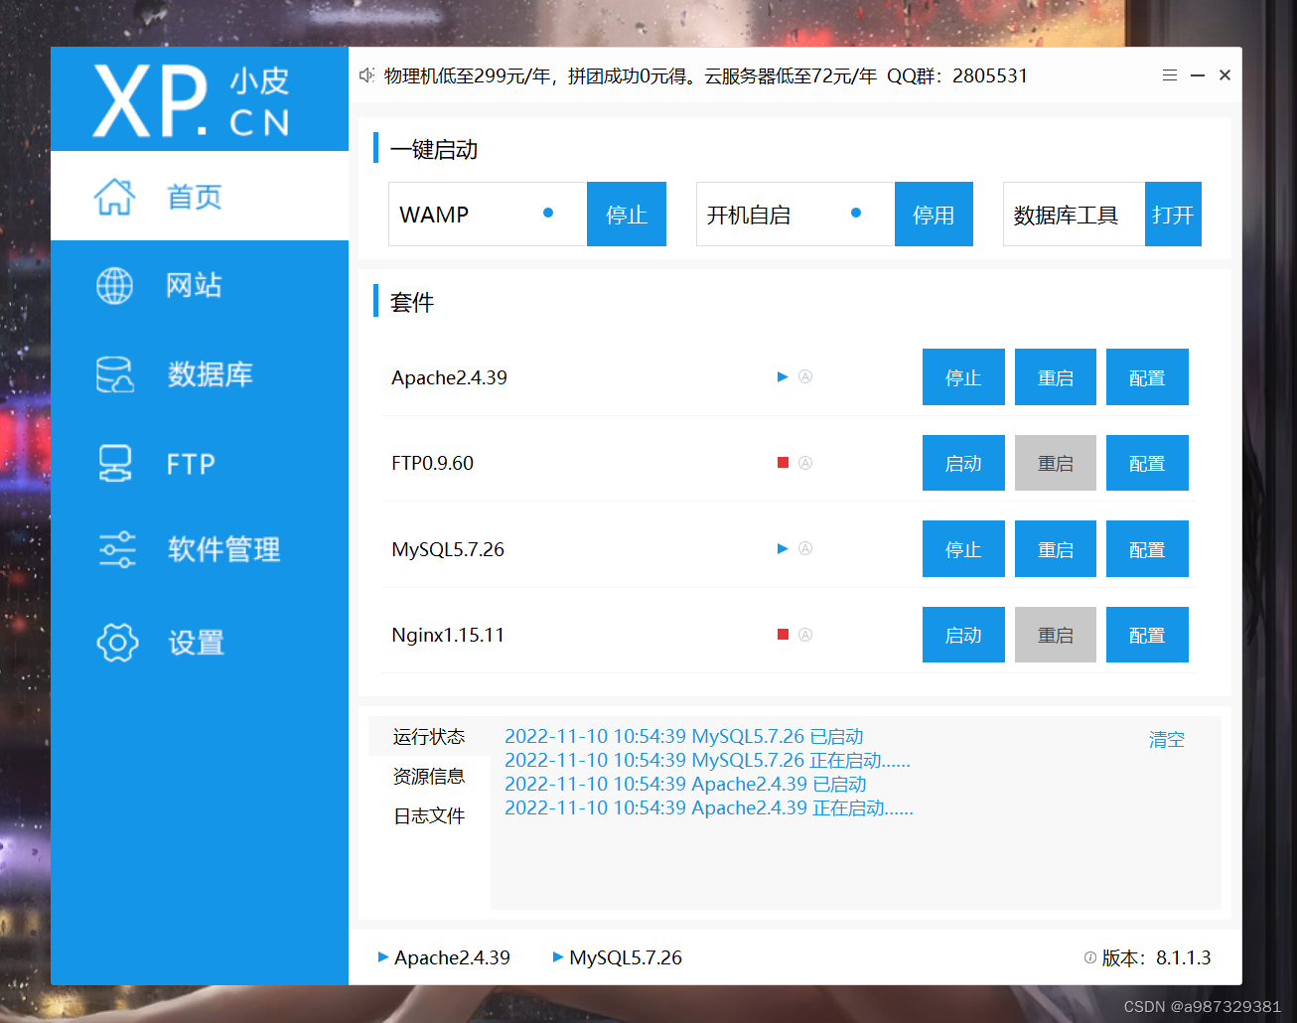Click the 开机自启 status dot
Screen dimensions: 1297x1023
click(x=856, y=213)
